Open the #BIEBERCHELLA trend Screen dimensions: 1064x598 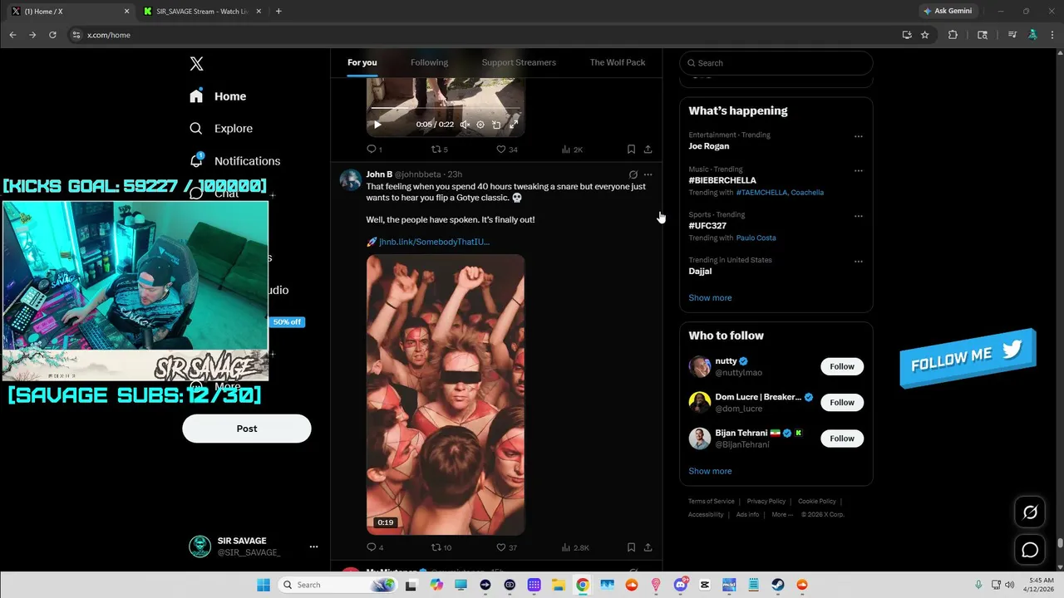[x=722, y=180]
